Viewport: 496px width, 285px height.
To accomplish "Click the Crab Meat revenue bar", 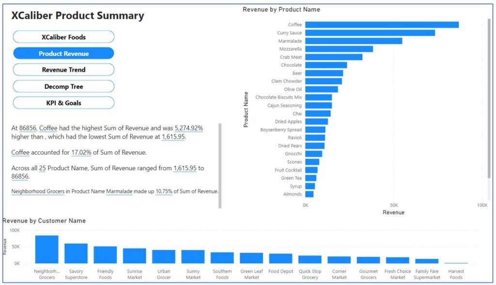I will tap(334, 57).
